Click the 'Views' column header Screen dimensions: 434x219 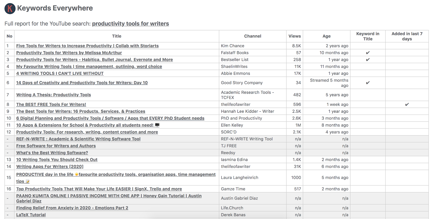click(295, 36)
